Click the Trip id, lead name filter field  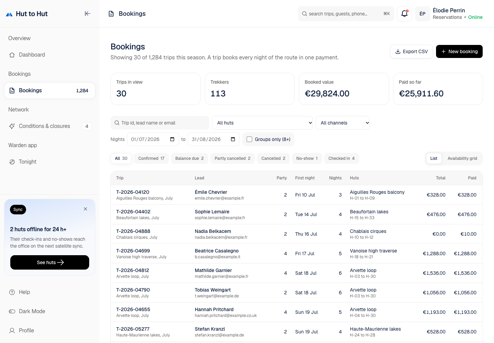(x=160, y=123)
